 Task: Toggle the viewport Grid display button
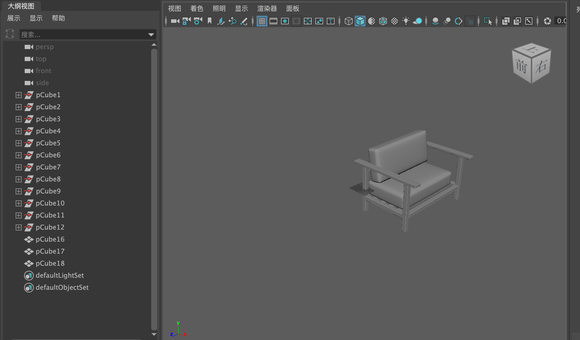pos(262,21)
